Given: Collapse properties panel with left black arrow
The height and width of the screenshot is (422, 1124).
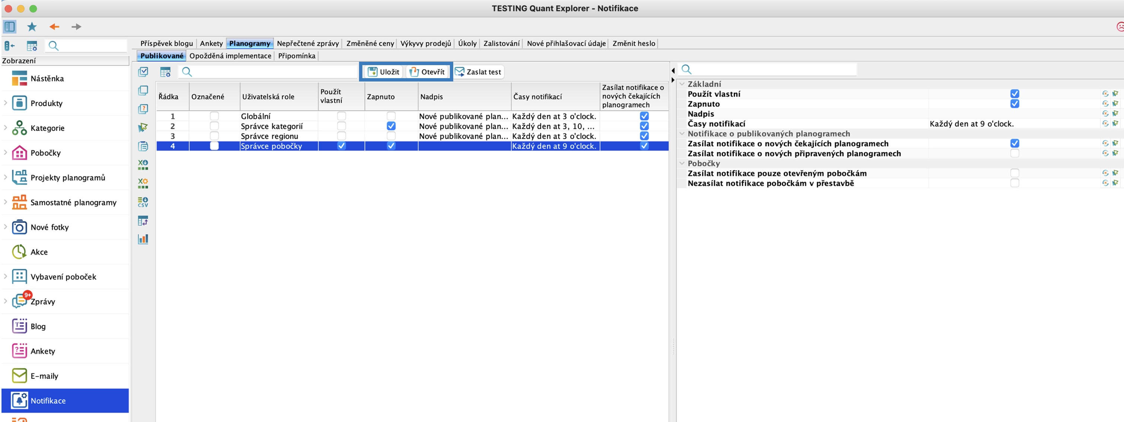Looking at the screenshot, I should [x=673, y=71].
